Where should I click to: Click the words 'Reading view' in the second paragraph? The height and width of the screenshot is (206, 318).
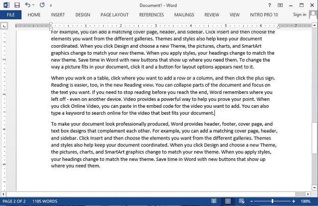[x=138, y=85]
